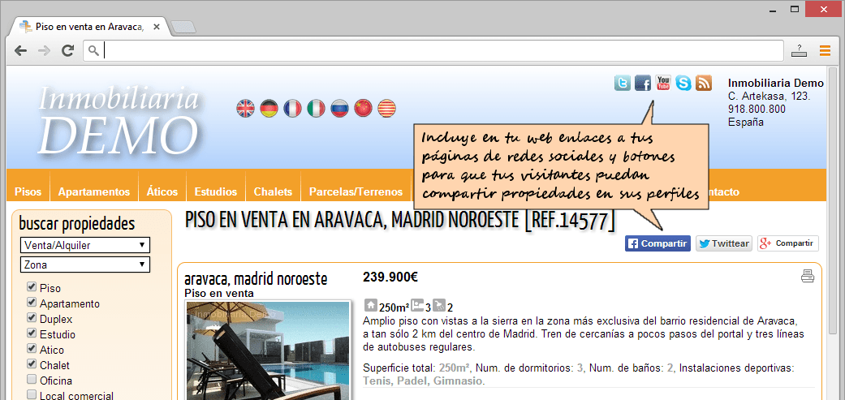Open the RSS feed icon
The height and width of the screenshot is (400, 845).
704,83
